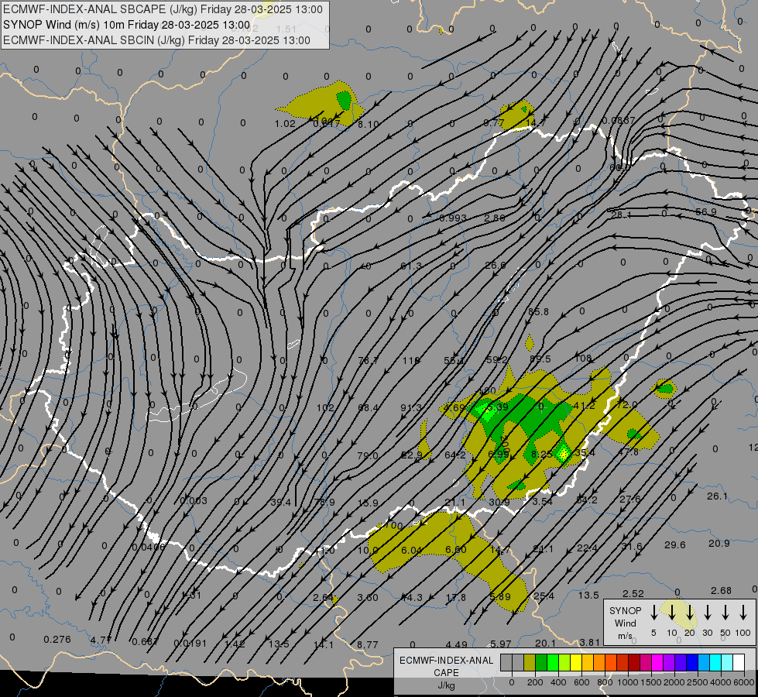Click the map value '41.2'

[584, 406]
